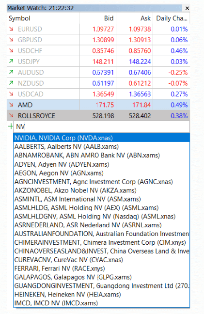Viewport: 204px width, 314px height.
Task: Choose AGNCINVESTMENT Agnc Investment Corp suggestion
Action: 101,182
